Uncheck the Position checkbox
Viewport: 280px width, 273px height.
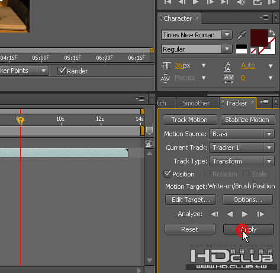[x=167, y=174]
